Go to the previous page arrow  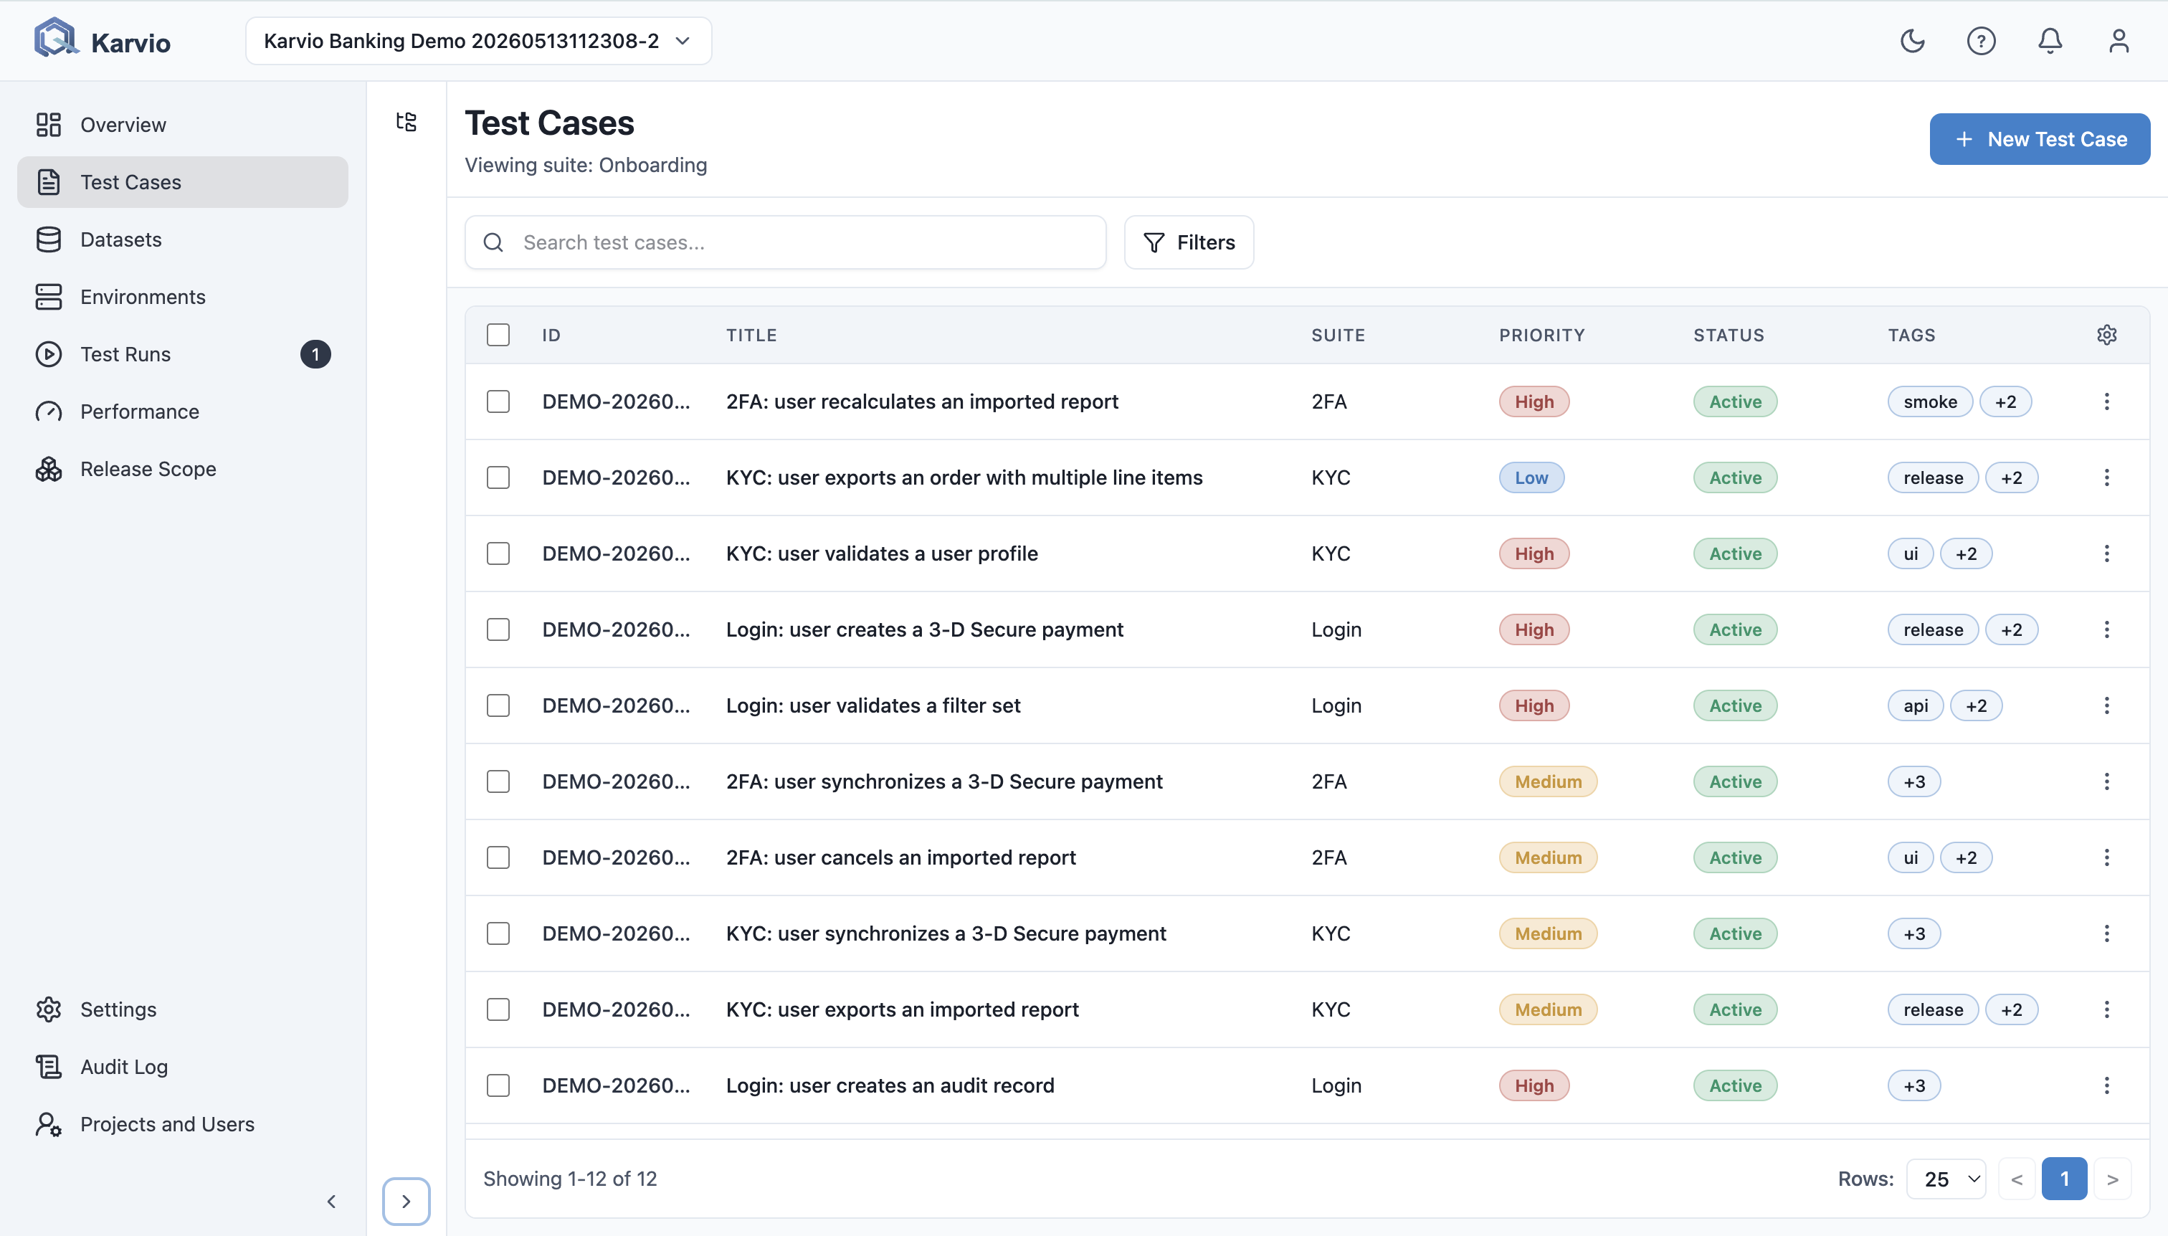coord(2016,1178)
